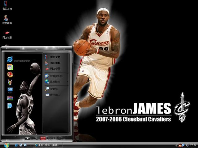The width and height of the screenshot is (198, 148).
Task: Open the 我的文档 desktop icon
Action: [7, 5]
